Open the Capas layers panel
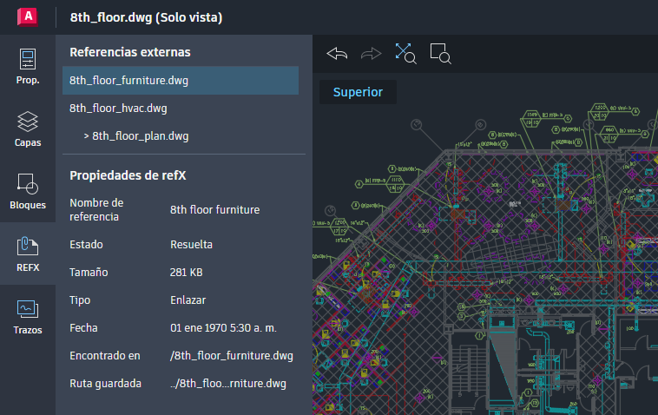Screen dimensions: 658x415 [28, 128]
